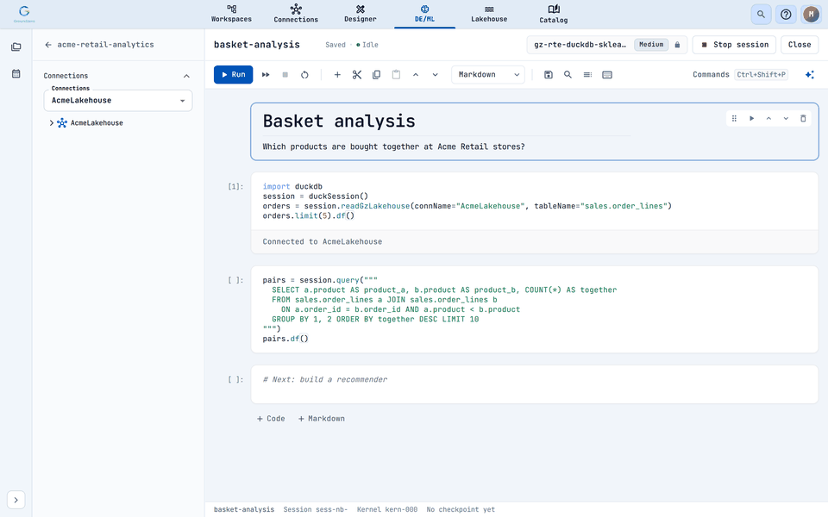Open the gz-rte-duckdb runtime selector
Screen dimensions: 828x517
606,45
